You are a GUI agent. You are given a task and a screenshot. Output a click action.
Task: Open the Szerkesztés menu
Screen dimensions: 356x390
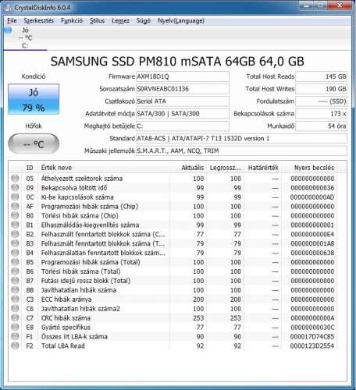(39, 20)
